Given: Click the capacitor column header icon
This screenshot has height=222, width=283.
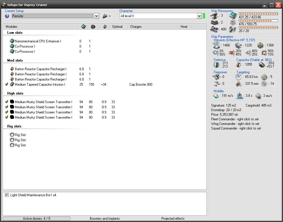Looking at the screenshot, I should (105, 27).
